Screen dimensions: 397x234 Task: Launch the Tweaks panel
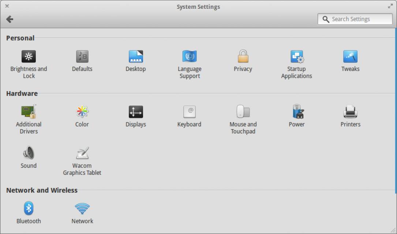350,57
